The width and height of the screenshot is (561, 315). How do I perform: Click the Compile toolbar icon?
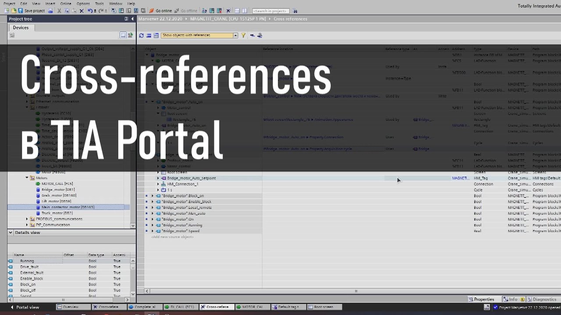pyautogui.click(x=114, y=10)
